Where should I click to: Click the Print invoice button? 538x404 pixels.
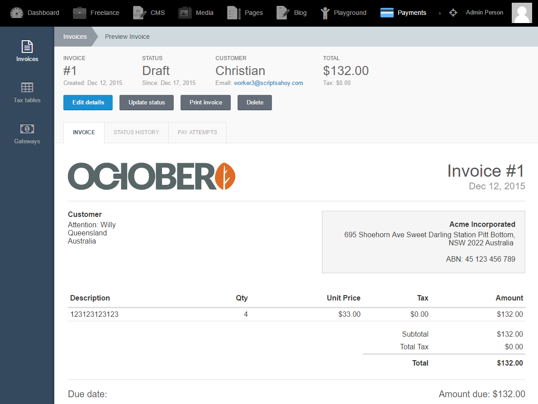pyautogui.click(x=205, y=103)
